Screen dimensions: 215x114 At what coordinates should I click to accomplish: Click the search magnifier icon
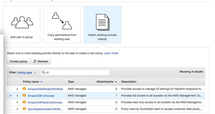tap(43, 72)
